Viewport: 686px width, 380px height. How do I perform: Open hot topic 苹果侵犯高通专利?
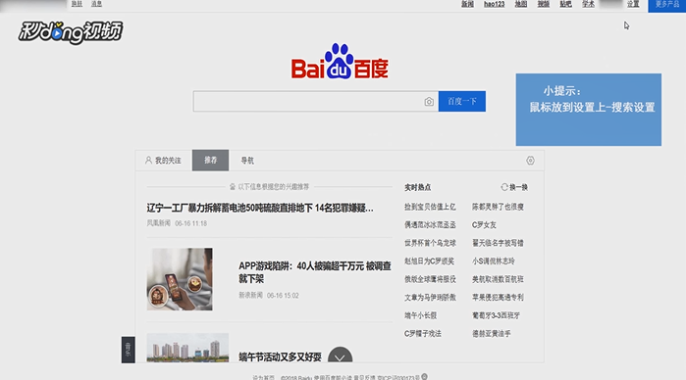(498, 297)
